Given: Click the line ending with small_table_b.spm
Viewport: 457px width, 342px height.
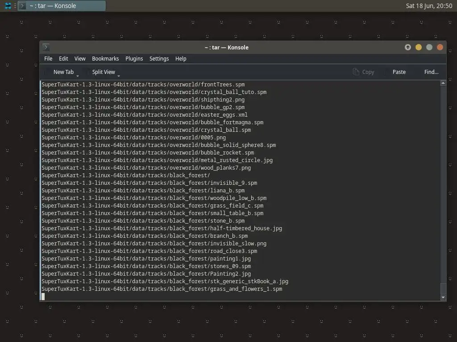Looking at the screenshot, I should (153, 213).
